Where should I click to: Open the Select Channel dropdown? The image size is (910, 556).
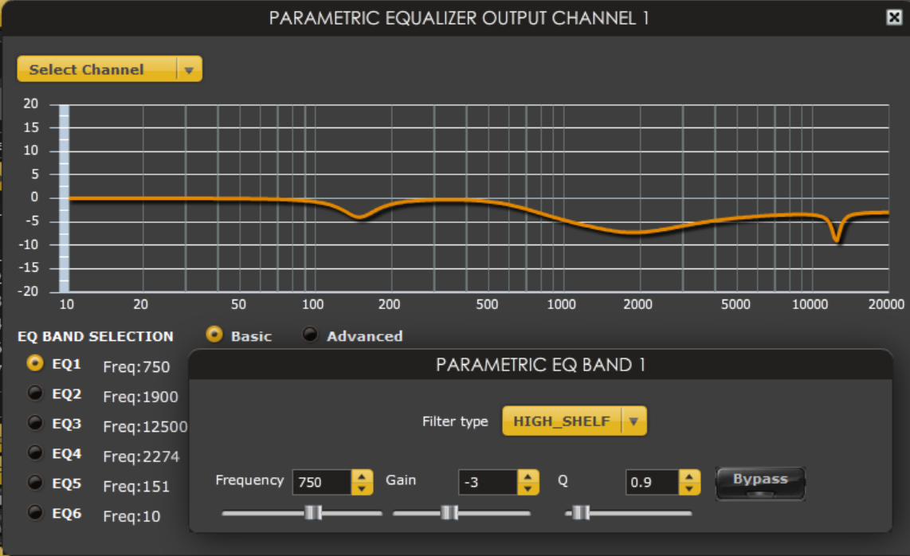110,69
